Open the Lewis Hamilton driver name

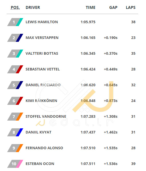pos(42,22)
